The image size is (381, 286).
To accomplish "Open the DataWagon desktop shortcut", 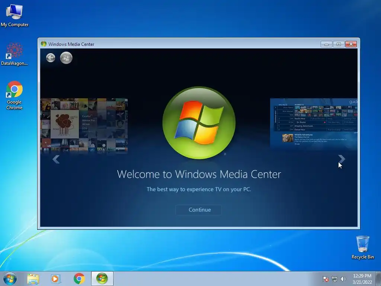I will [15, 54].
